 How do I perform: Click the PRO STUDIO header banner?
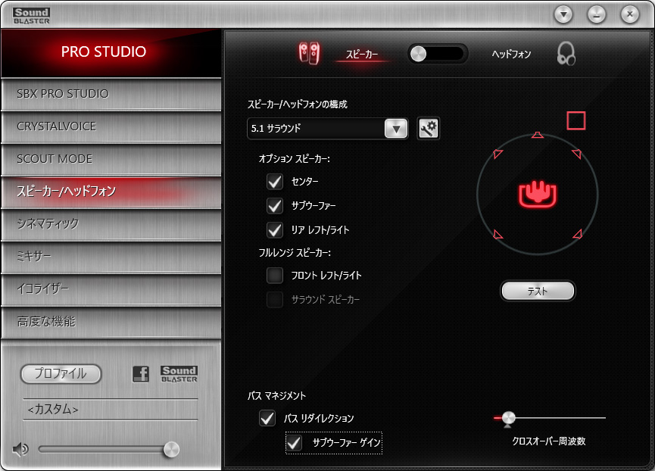tap(111, 53)
